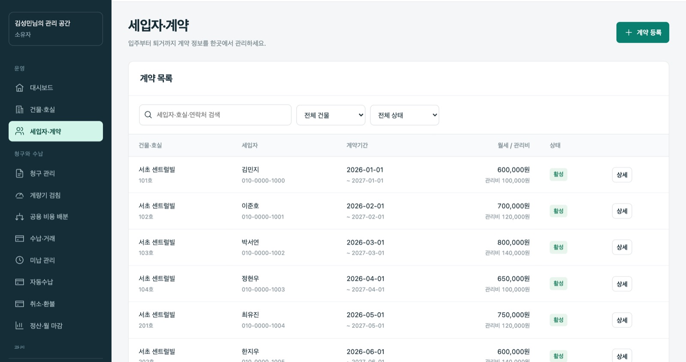686x362 pixels.
Task: Click the 대시보드 home icon
Action: click(x=19, y=88)
